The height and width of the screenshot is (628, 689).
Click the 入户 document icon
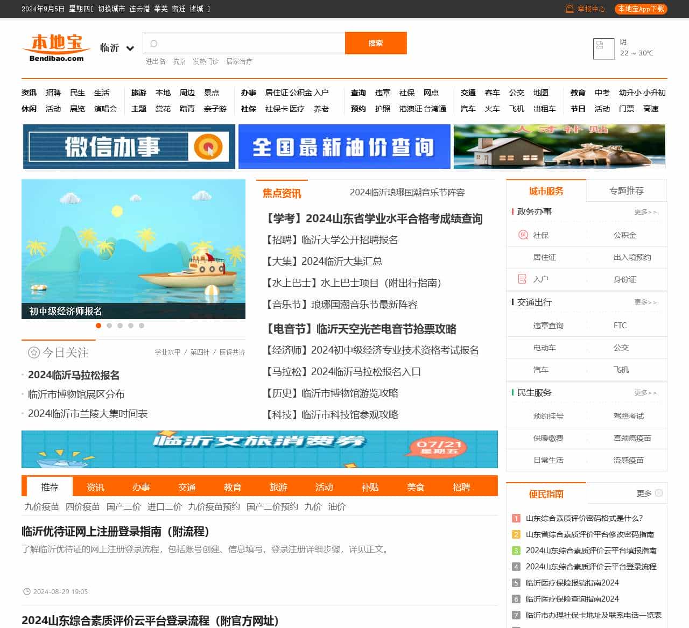tap(523, 279)
